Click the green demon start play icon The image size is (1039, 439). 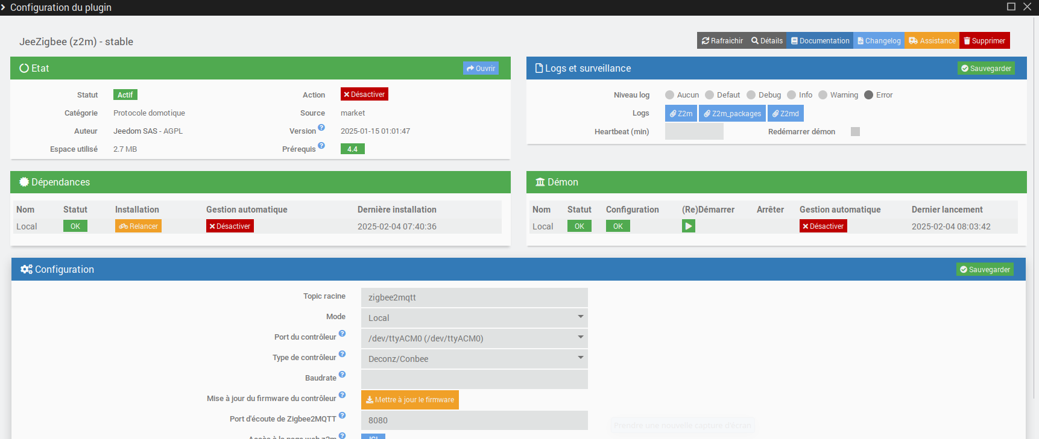[x=688, y=226]
